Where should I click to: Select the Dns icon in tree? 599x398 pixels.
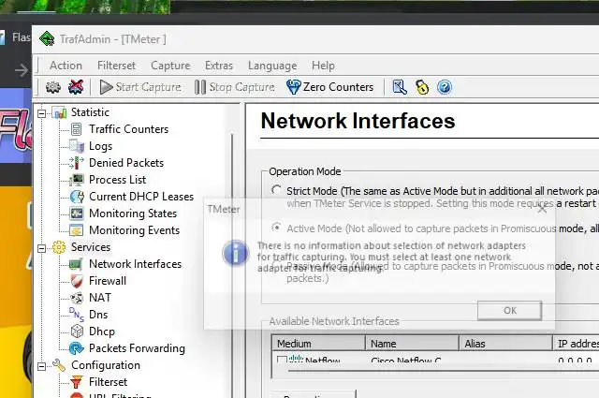tap(77, 315)
